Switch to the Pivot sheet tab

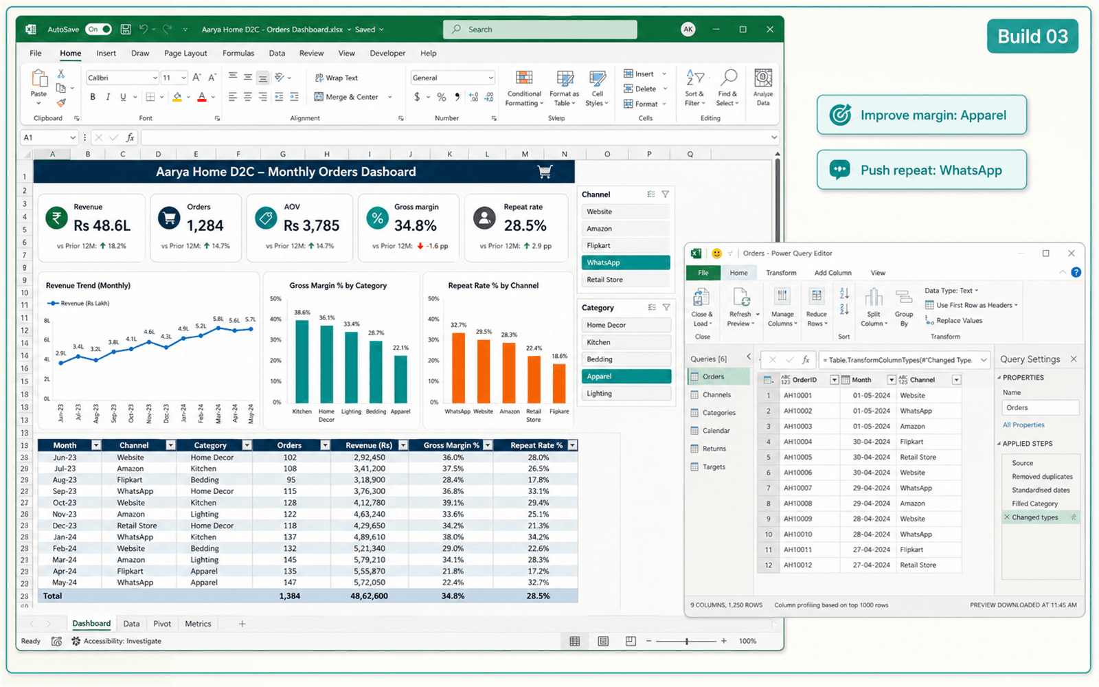162,624
